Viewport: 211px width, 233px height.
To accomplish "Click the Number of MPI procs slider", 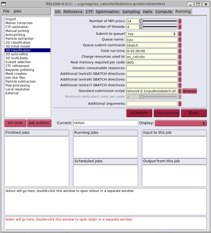I will [x=159, y=21].
